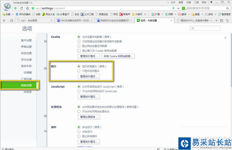Viewport: 232px width, 150px height.
Task: Reload the page with the refresh icon
Action: click(22, 8)
